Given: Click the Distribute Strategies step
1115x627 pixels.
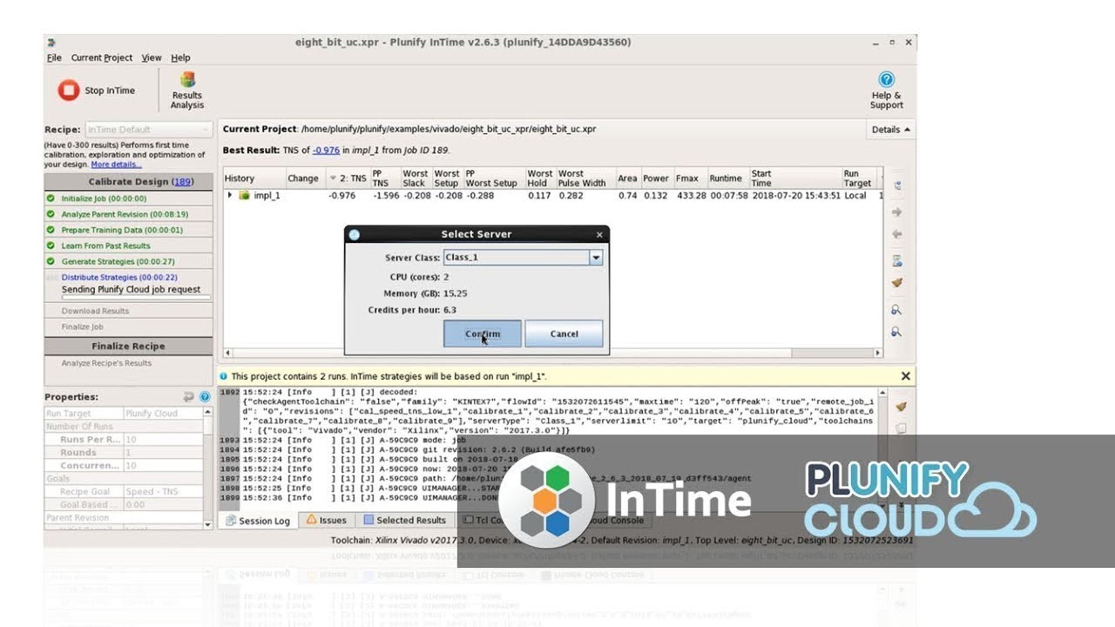Looking at the screenshot, I should tap(119, 278).
